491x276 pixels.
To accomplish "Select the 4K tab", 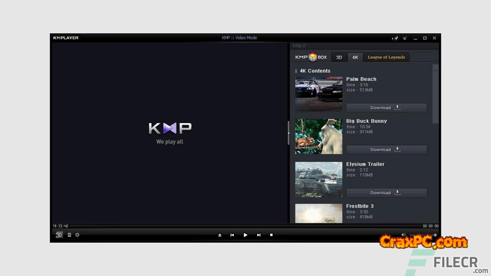I will [x=355, y=57].
